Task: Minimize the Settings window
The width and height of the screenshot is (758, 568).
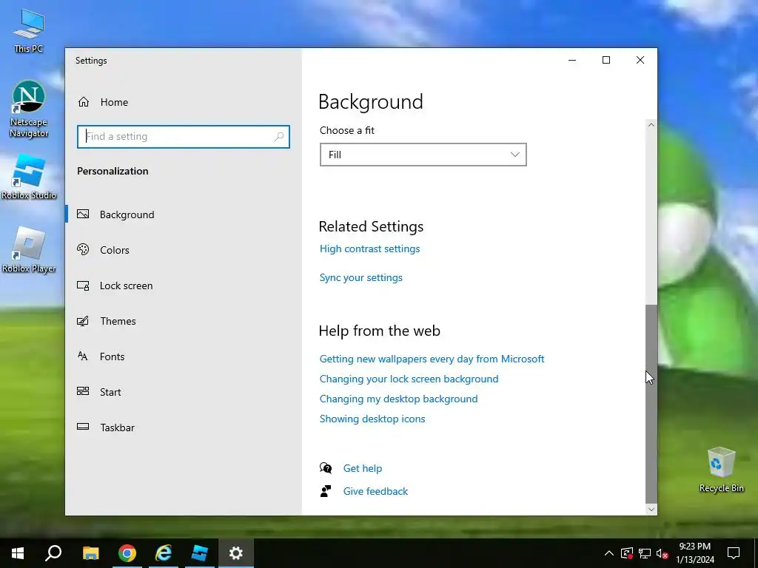Action: click(x=572, y=60)
